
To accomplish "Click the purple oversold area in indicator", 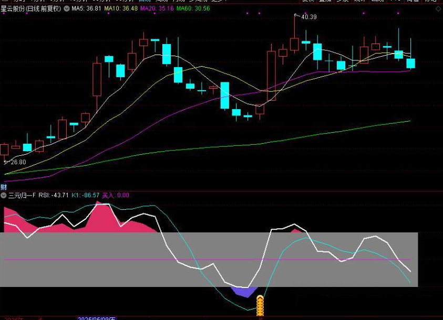I will [244, 291].
